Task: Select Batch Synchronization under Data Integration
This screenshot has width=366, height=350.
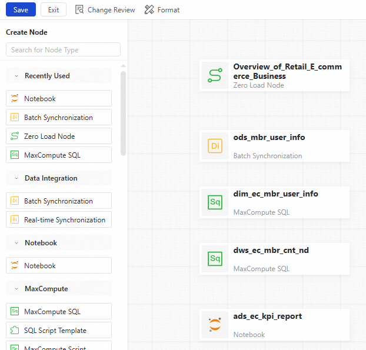Action: [59, 201]
